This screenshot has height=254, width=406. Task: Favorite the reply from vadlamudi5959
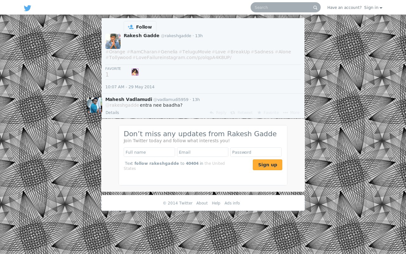[x=268, y=113]
